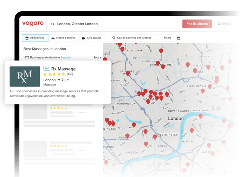Click the map pin near Blackfriars
Screen dimensions: 240x177
click(201, 116)
